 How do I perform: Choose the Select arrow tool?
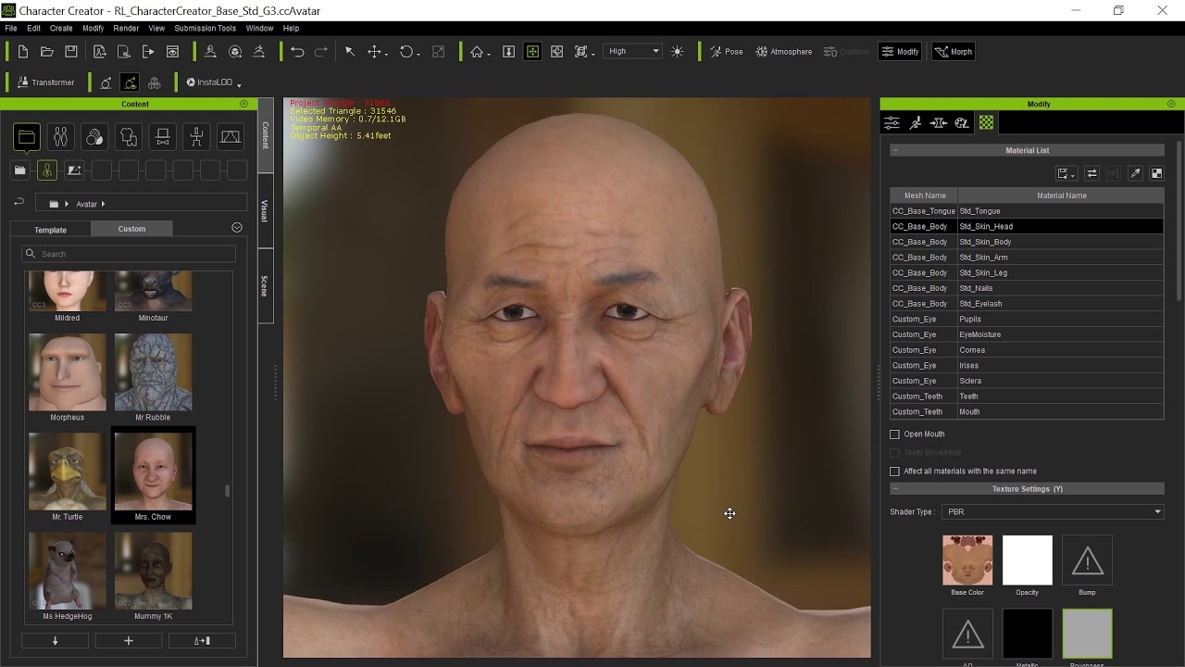[x=350, y=52]
